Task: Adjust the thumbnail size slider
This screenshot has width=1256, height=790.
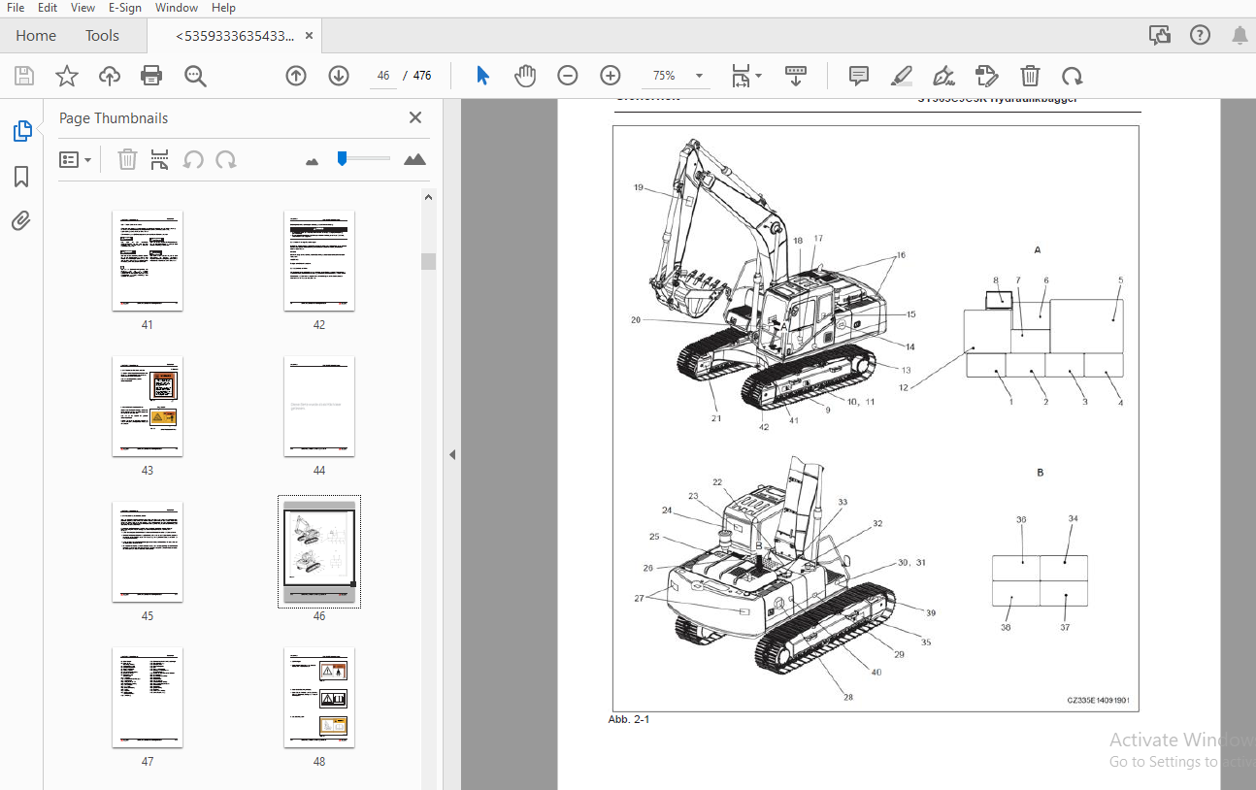Action: [x=342, y=158]
